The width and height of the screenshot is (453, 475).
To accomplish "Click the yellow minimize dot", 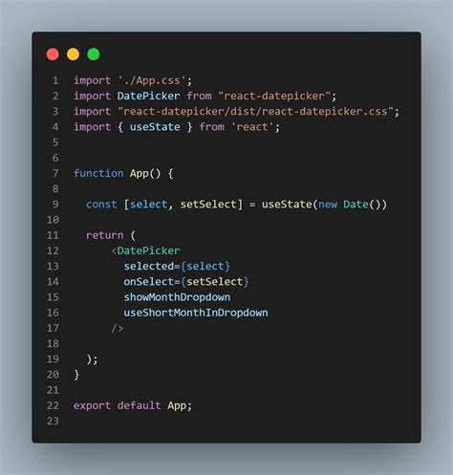I will pyautogui.click(x=73, y=54).
